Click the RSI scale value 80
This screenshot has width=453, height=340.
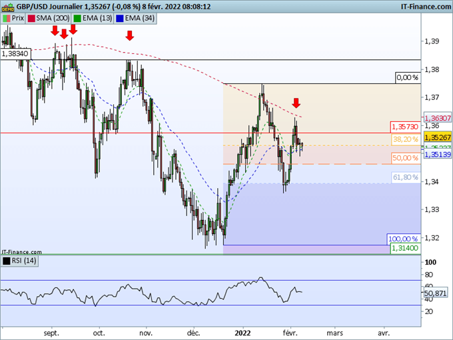coord(429,275)
